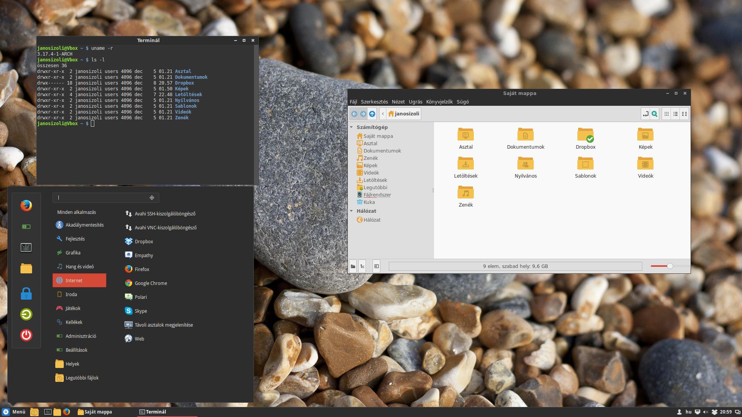
Task: Open the Könyvjelzők menu
Action: [439, 102]
